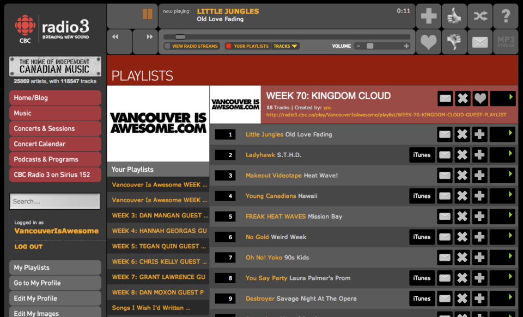523x317 pixels.
Task: Give the current song a thumbs up
Action: pos(454,16)
